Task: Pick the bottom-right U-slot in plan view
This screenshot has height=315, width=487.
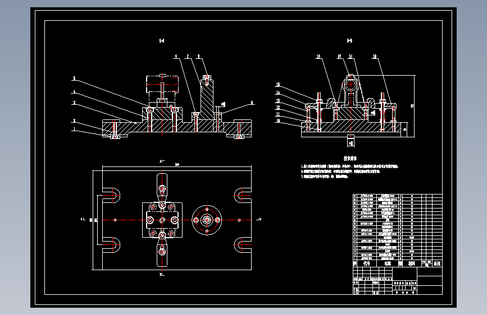Action: click(x=243, y=244)
